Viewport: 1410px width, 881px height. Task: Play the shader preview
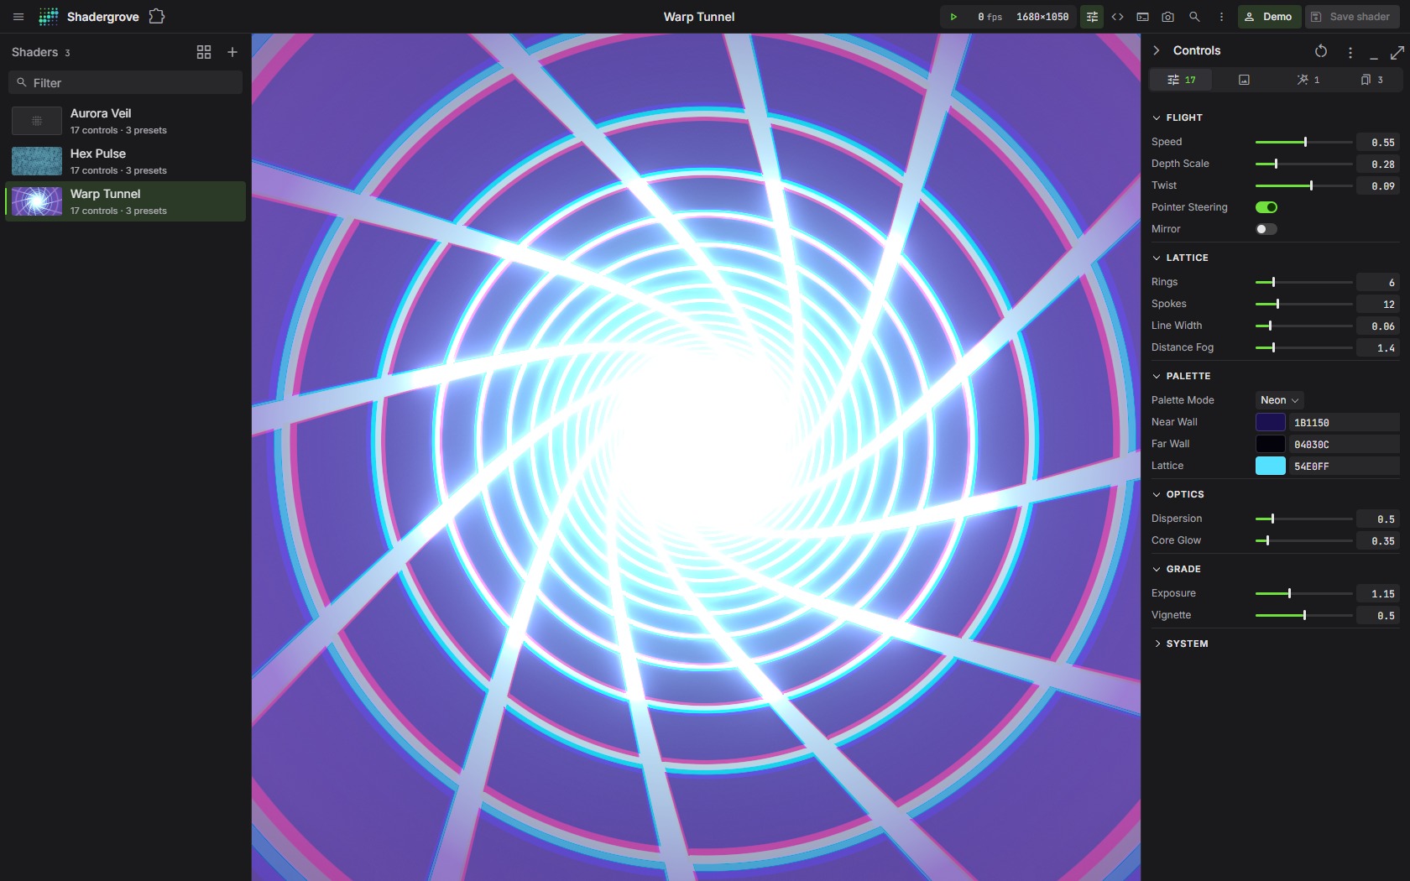point(953,17)
